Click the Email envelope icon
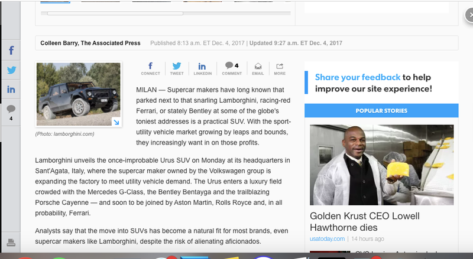 click(258, 68)
